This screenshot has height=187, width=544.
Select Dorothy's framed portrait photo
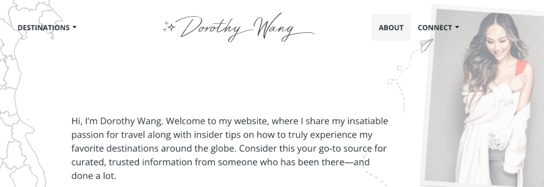point(482,96)
